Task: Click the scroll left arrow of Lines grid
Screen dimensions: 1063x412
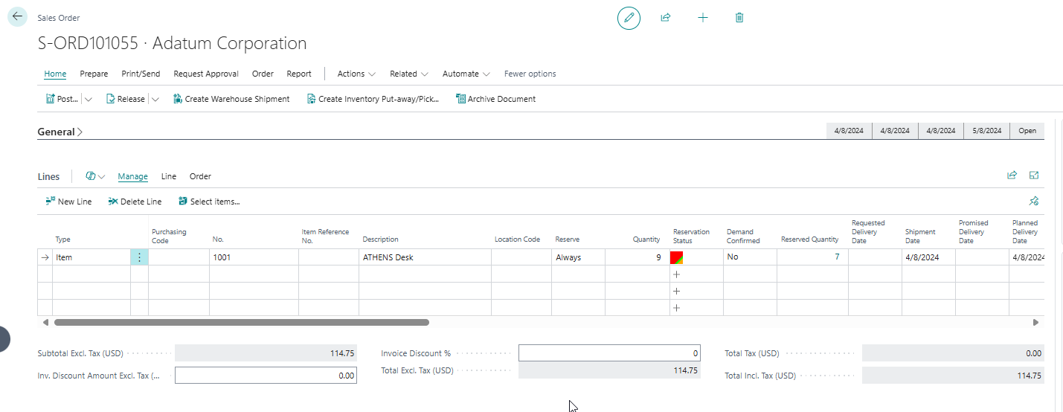Action: point(45,323)
